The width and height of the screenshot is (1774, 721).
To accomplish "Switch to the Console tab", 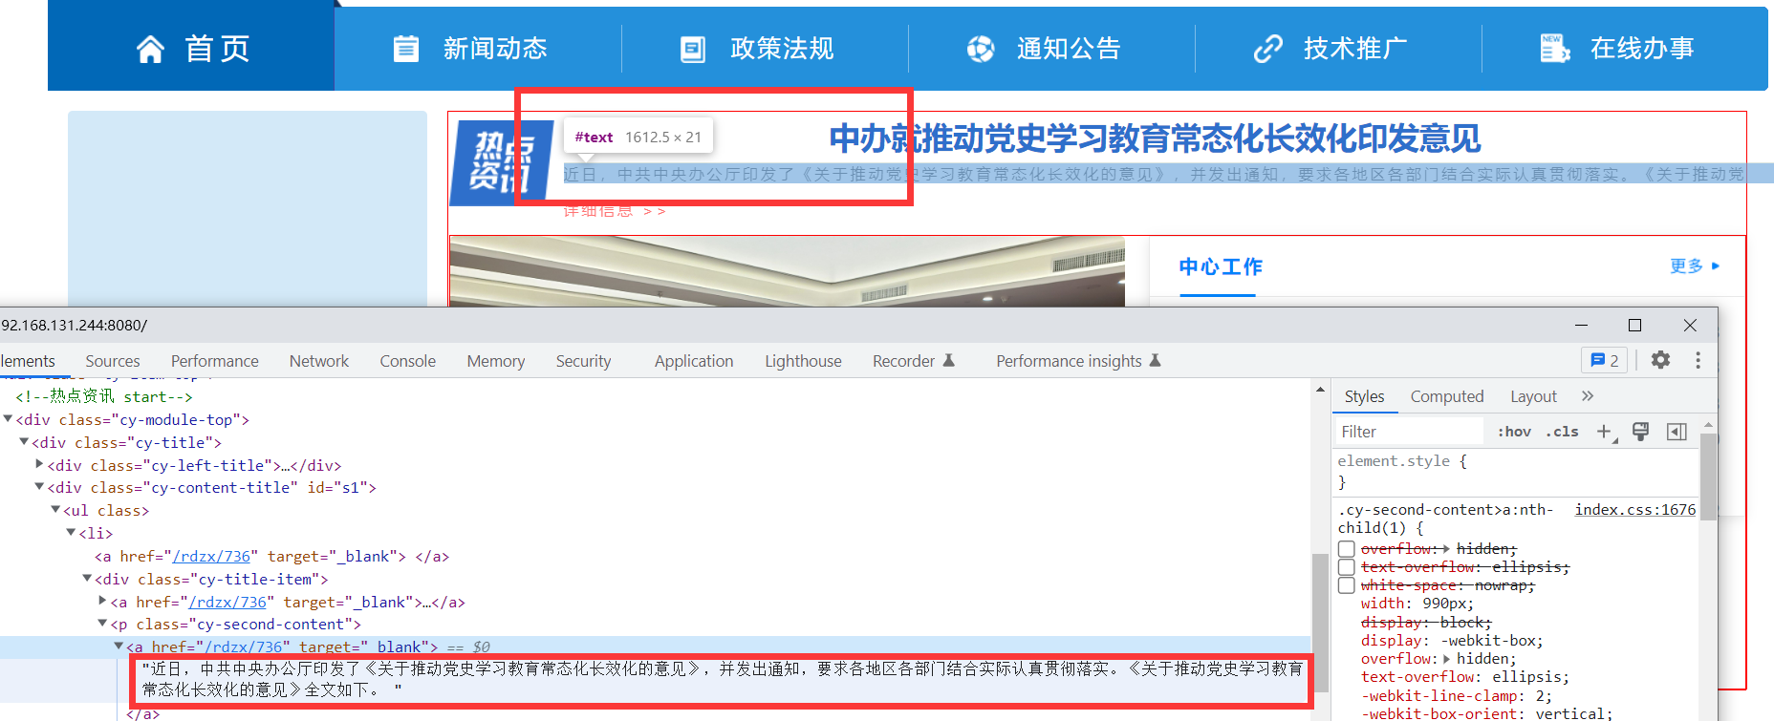I will (408, 361).
